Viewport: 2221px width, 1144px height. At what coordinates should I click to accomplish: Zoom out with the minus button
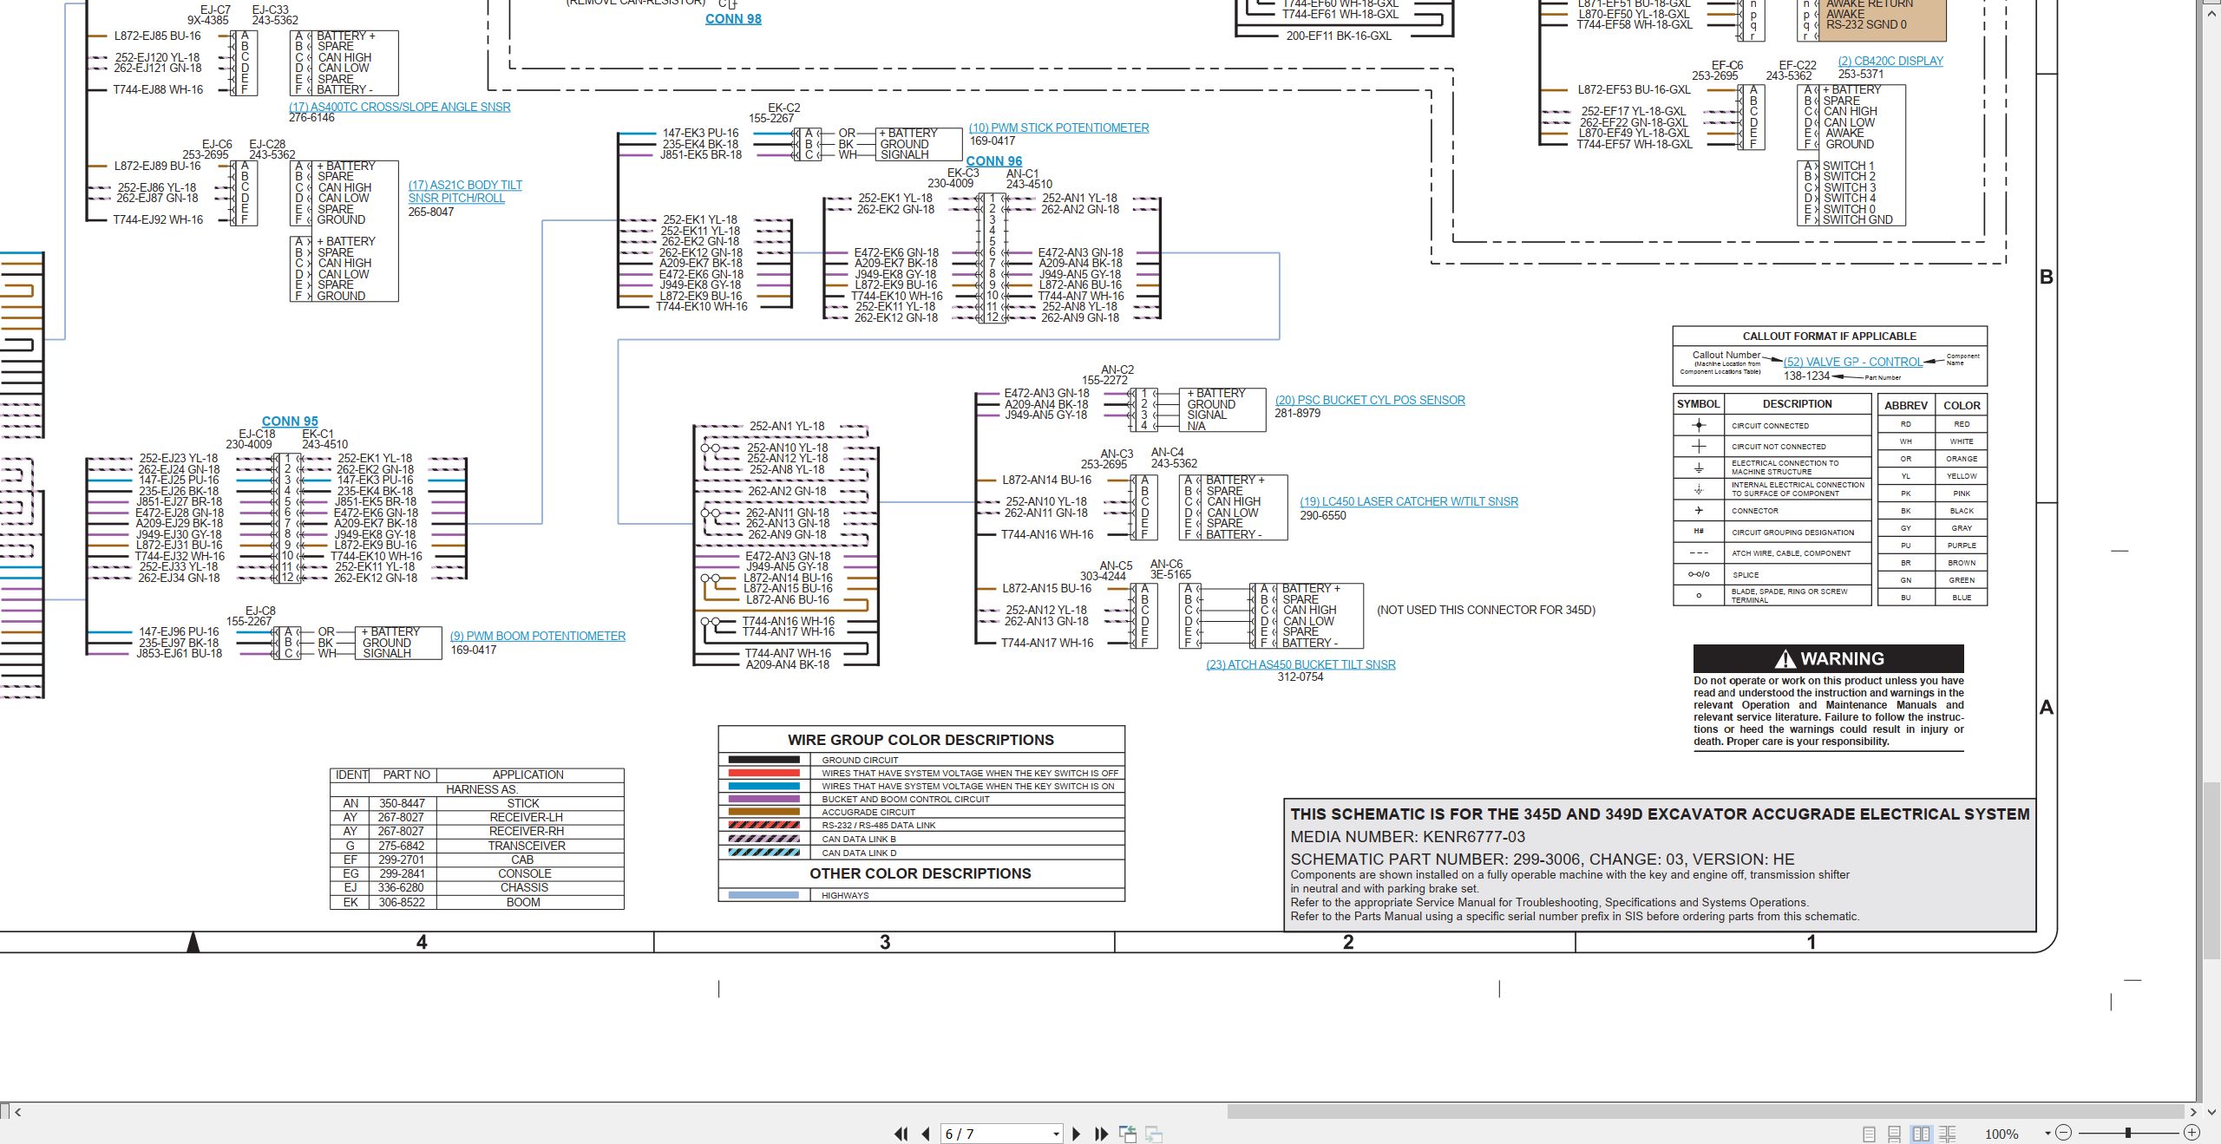(x=2064, y=1133)
